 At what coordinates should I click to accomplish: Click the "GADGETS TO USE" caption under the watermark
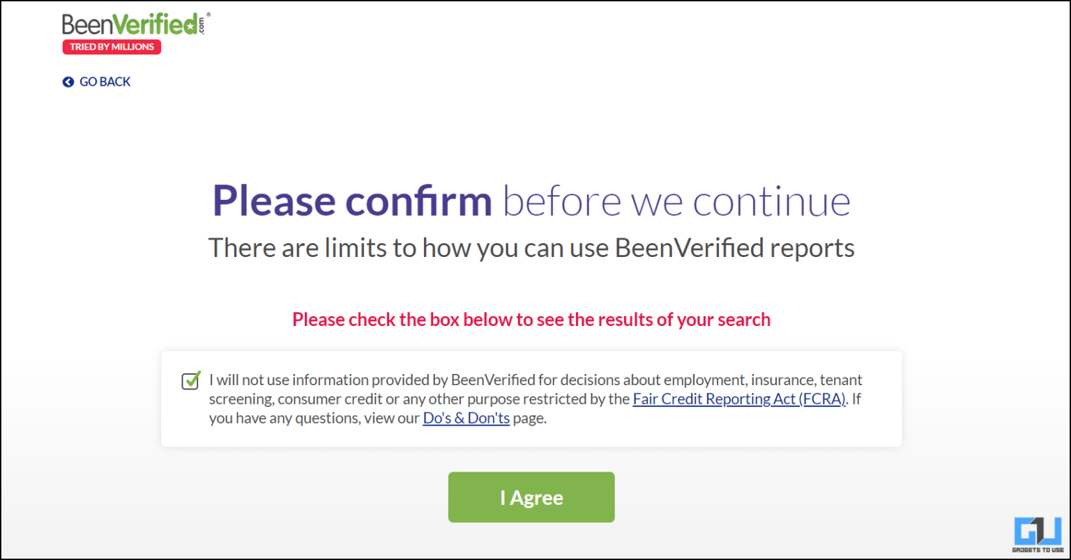1038,550
